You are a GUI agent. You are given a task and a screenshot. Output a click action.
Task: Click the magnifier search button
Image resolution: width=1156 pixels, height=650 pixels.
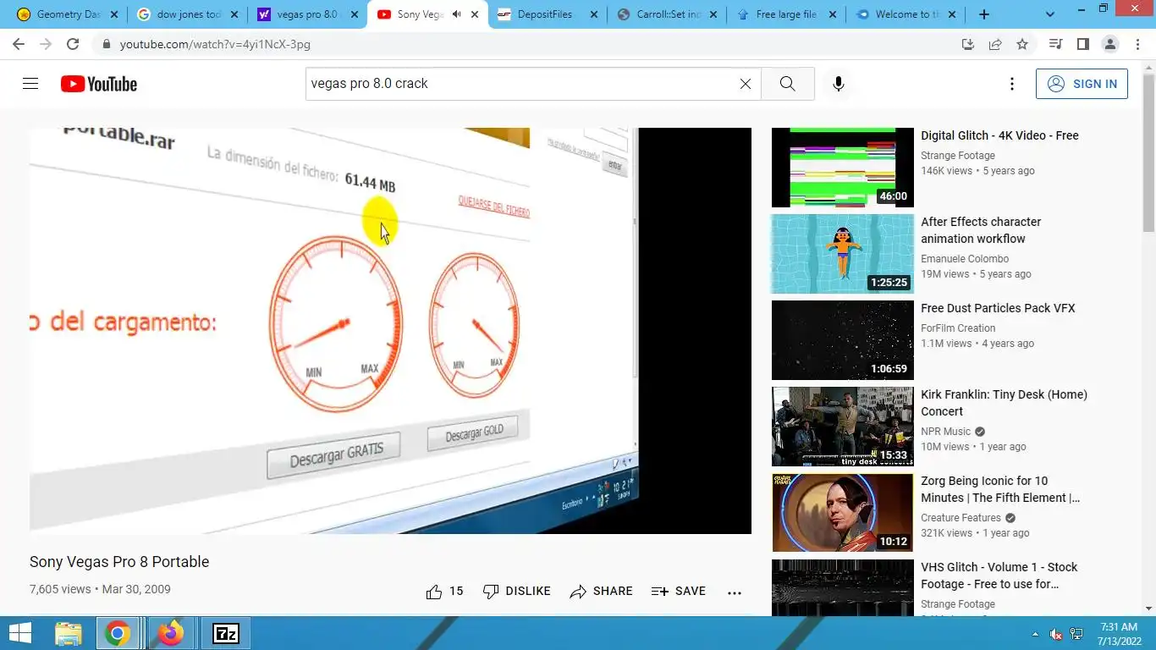coord(787,84)
